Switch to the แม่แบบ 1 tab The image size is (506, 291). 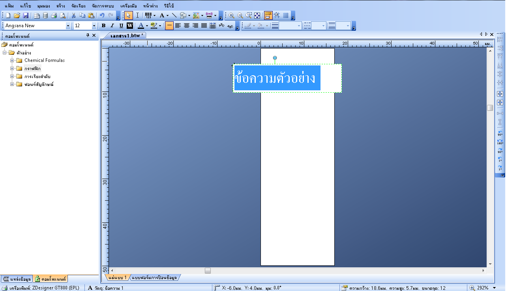click(117, 278)
